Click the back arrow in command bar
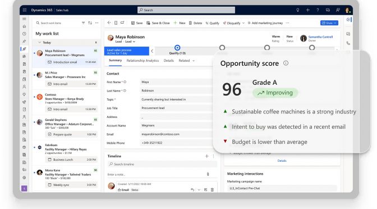 click(109, 22)
